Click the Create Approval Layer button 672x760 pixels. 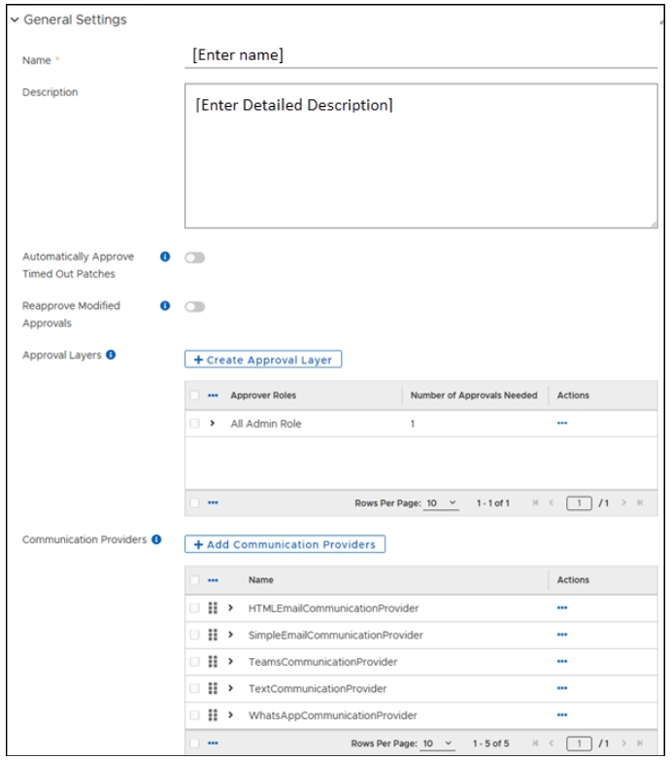click(x=263, y=360)
